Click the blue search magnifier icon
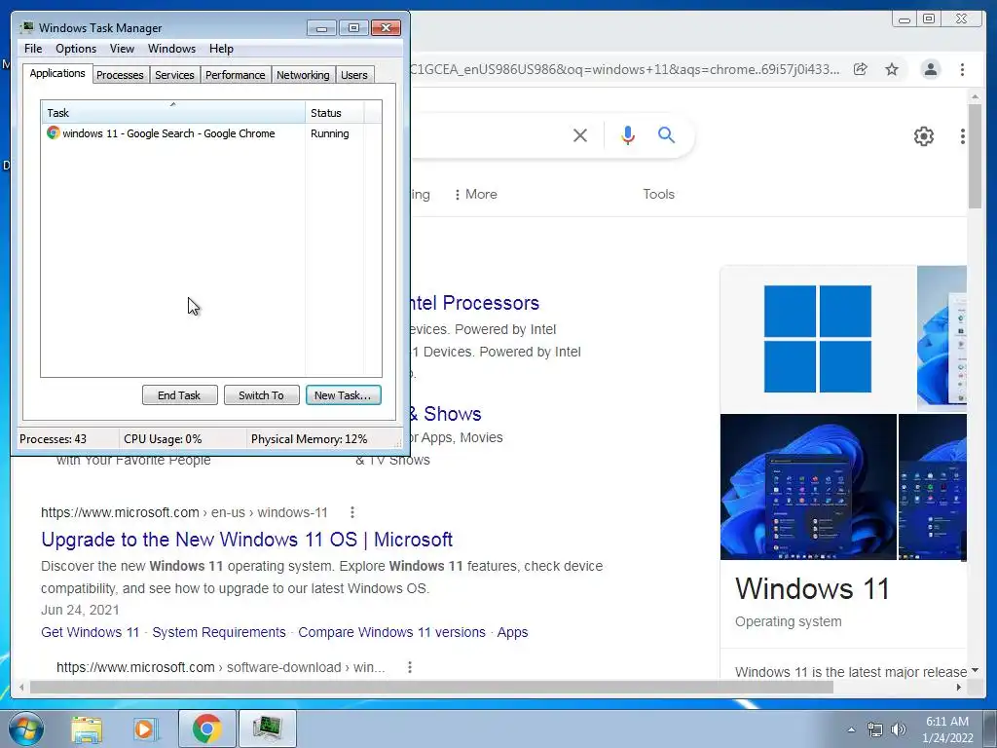This screenshot has height=748, width=997. 666,134
